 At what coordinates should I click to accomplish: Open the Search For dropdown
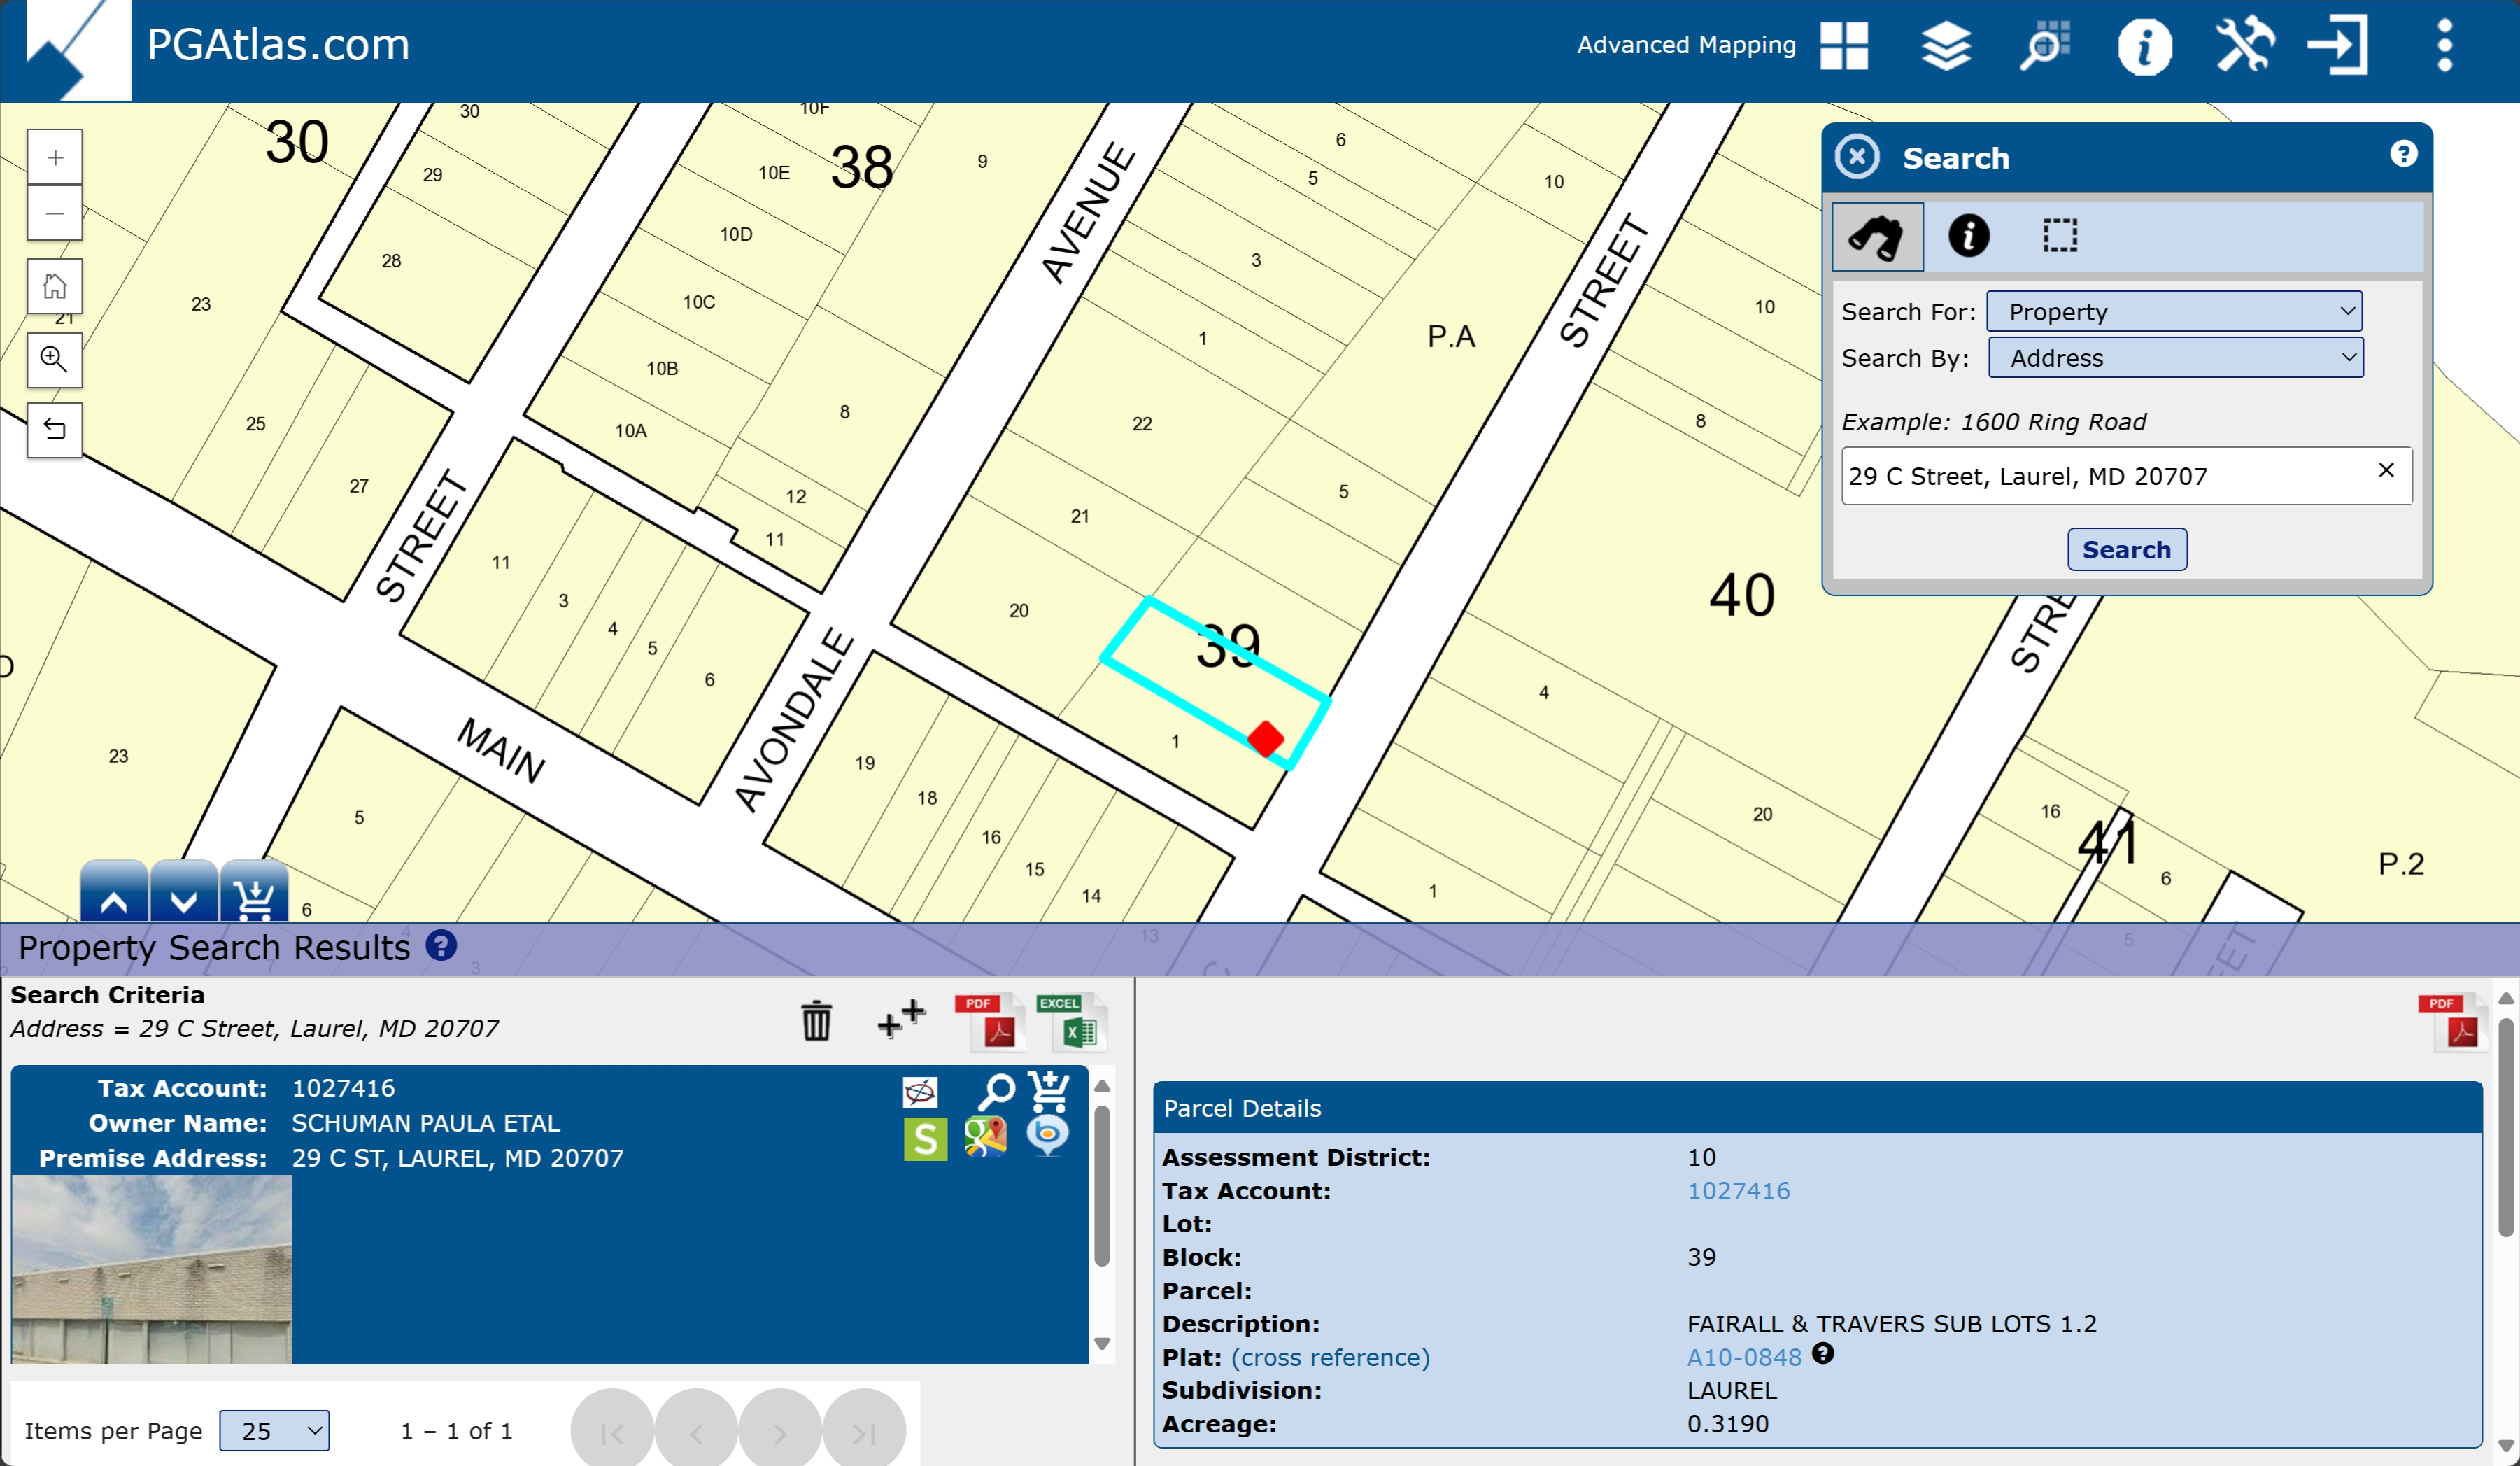(x=2174, y=312)
